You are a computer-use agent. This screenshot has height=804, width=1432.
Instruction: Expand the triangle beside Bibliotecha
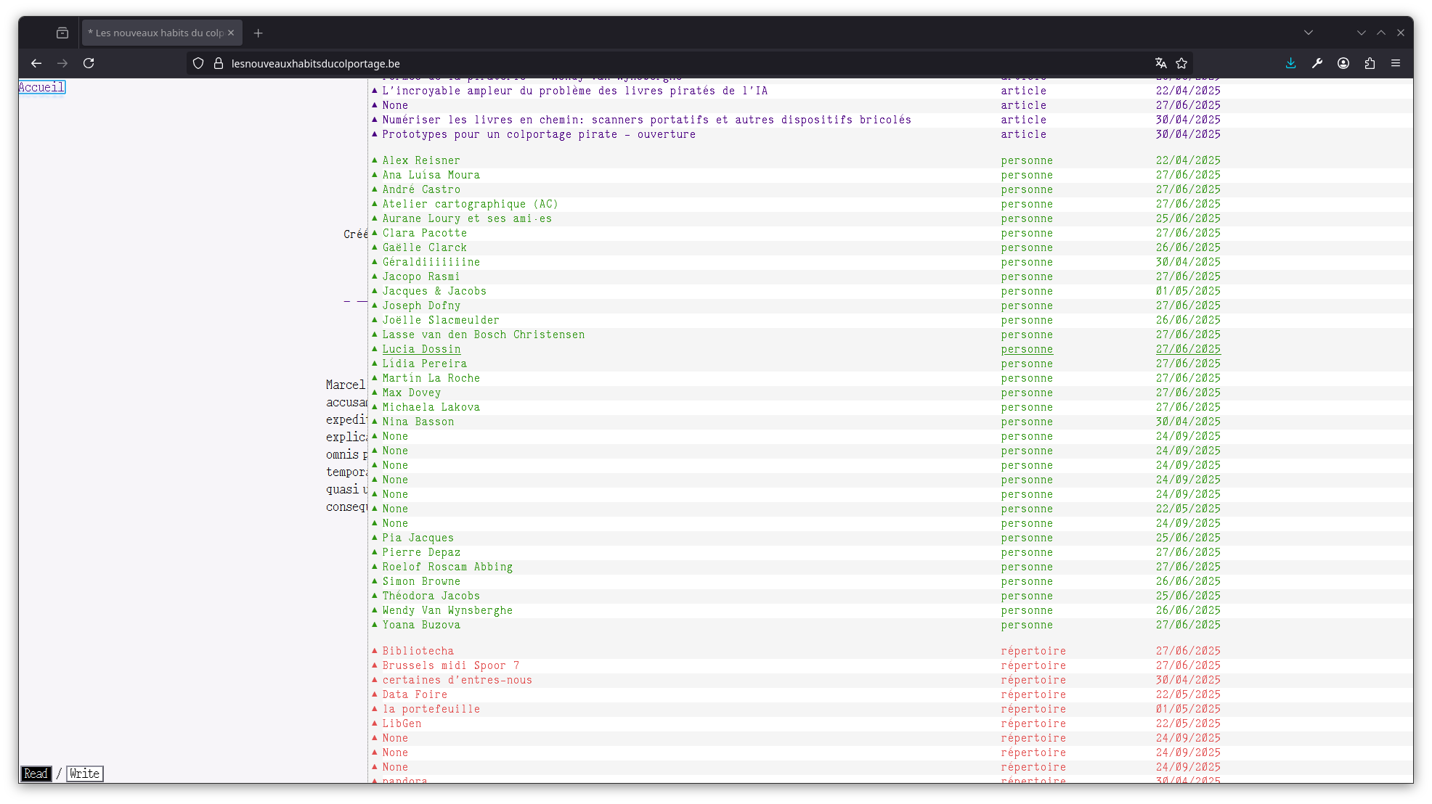pyautogui.click(x=375, y=651)
